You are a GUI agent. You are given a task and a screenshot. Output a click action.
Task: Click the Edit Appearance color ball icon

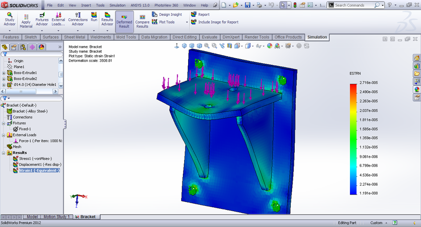pos(270,46)
